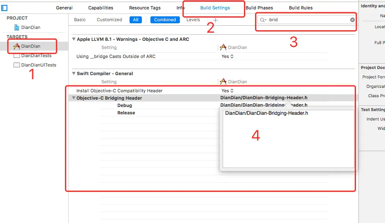Open the Capabilities tab
Image resolution: width=385 pixels, height=223 pixels.
tap(101, 8)
